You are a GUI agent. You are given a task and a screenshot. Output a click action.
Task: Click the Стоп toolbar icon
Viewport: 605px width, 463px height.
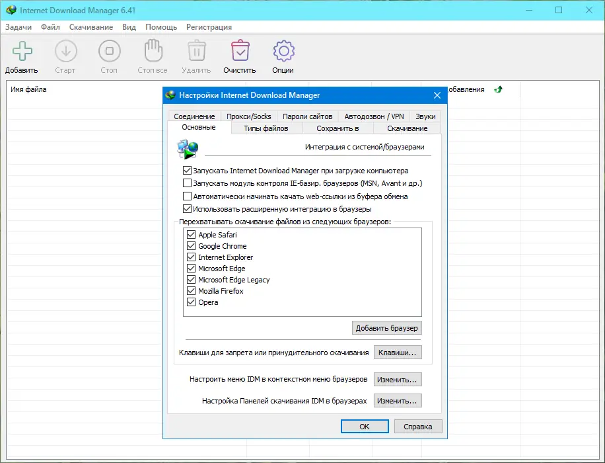click(109, 51)
